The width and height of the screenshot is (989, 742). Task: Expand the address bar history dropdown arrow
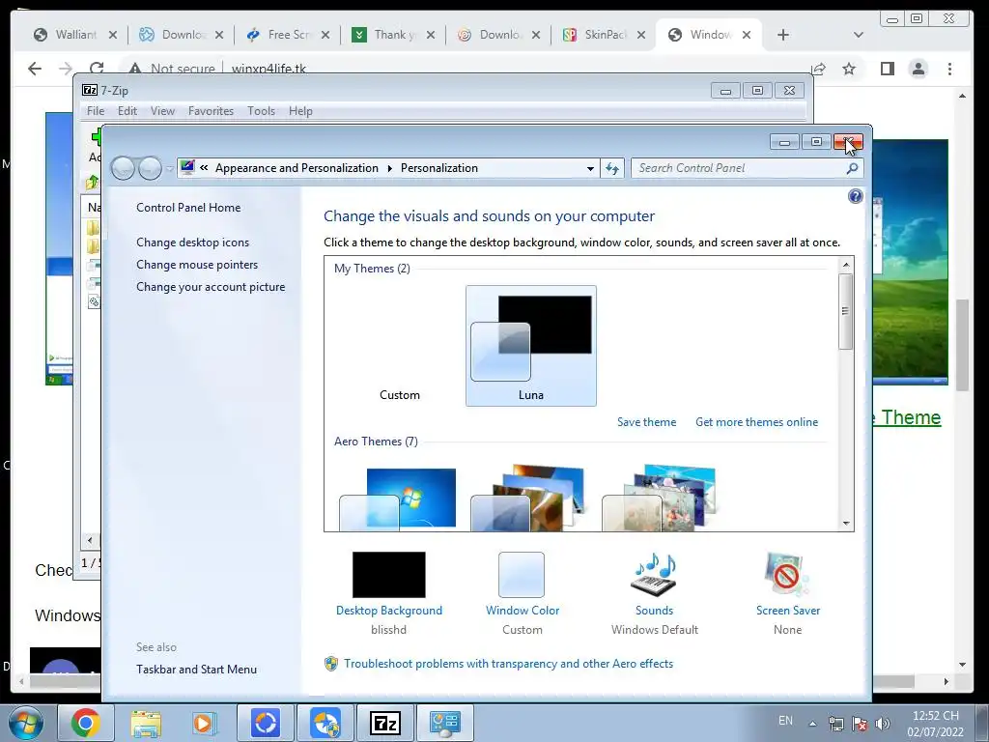[590, 168]
